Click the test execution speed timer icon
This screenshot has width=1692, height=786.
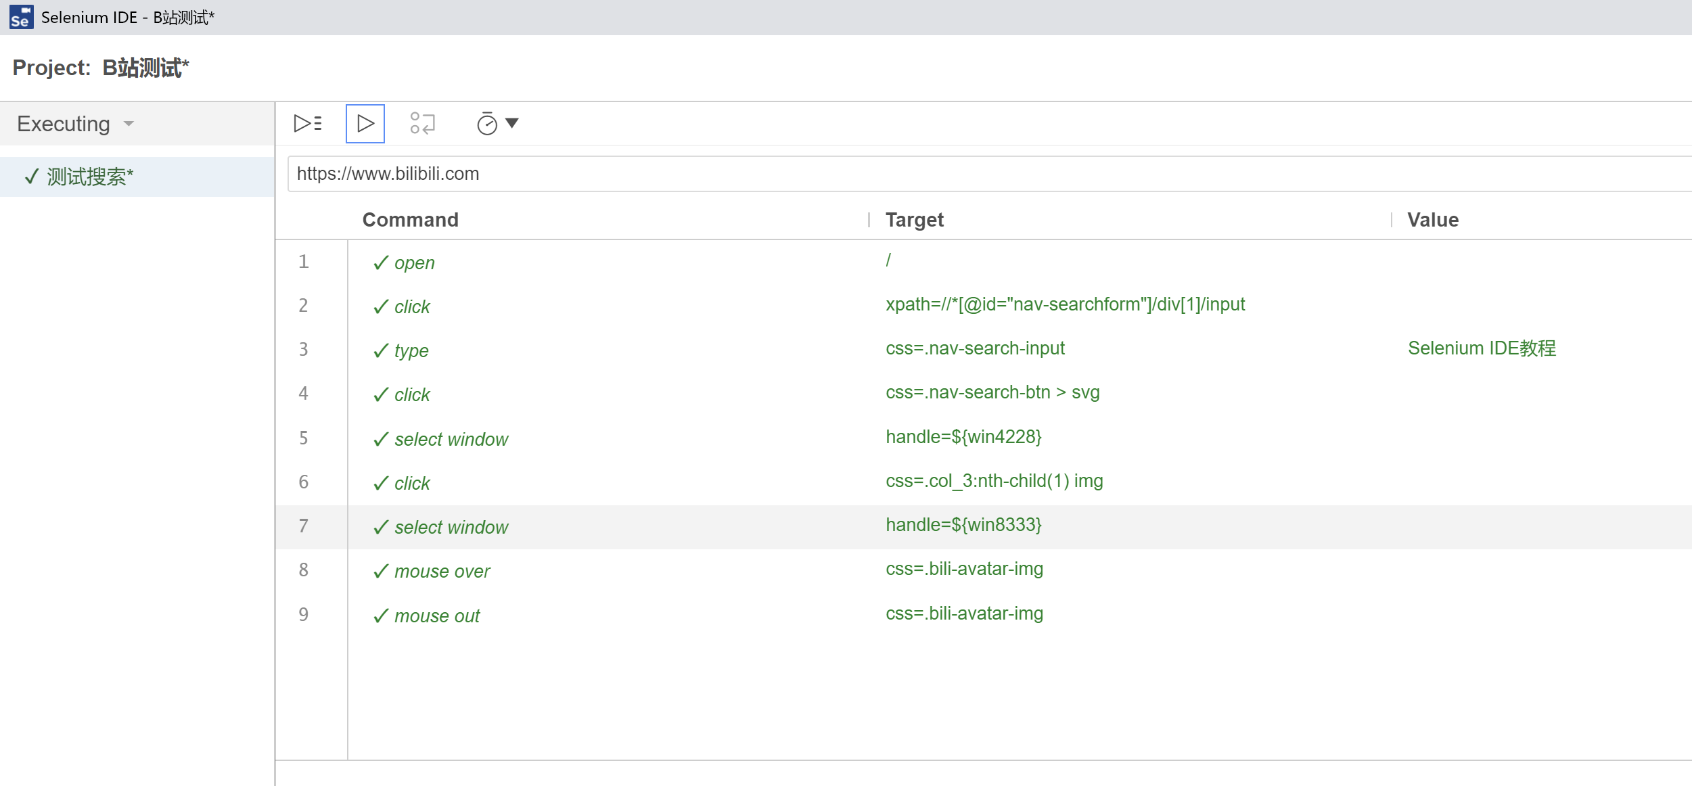pyautogui.click(x=486, y=124)
